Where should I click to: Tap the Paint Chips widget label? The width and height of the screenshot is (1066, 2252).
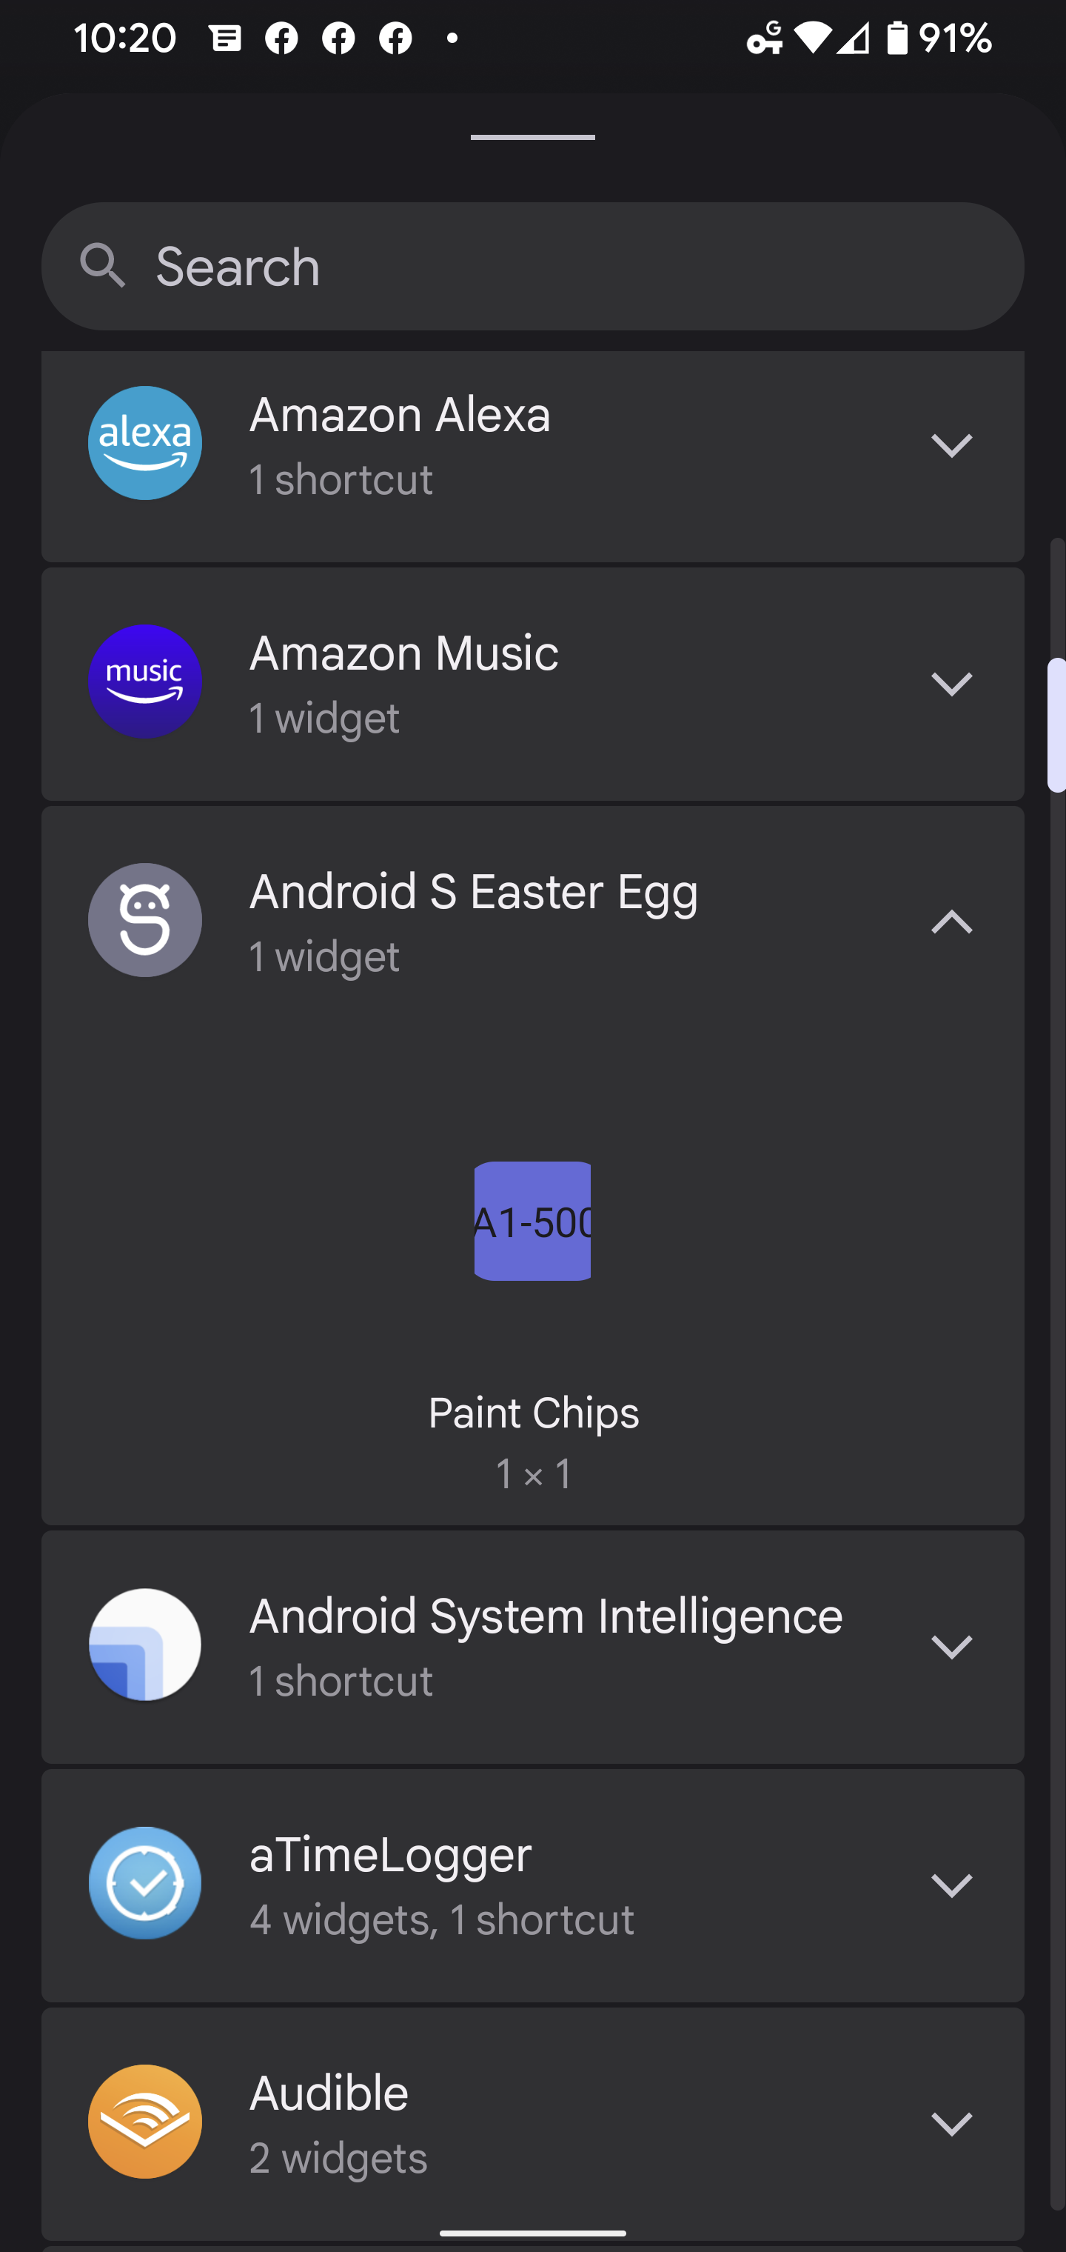coord(533,1413)
